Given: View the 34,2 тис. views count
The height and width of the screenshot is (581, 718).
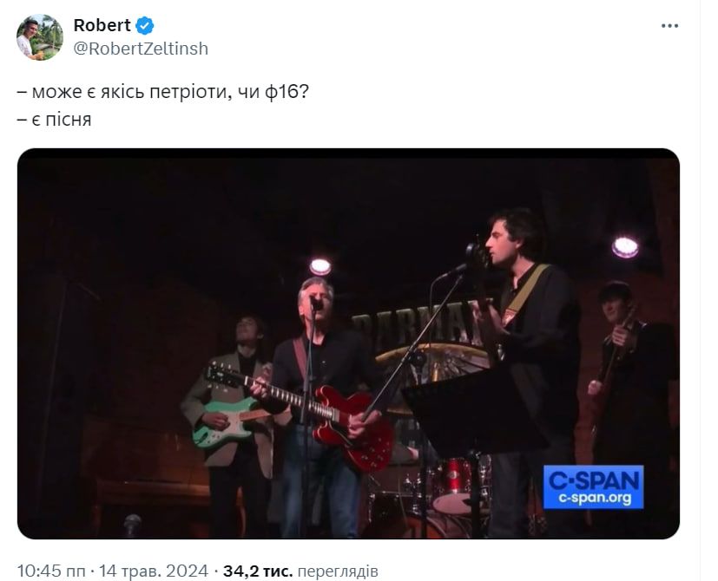Looking at the screenshot, I should coord(257,571).
